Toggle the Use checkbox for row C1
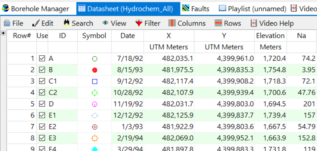Screen dimensions: 317x151 click(x=42, y=81)
